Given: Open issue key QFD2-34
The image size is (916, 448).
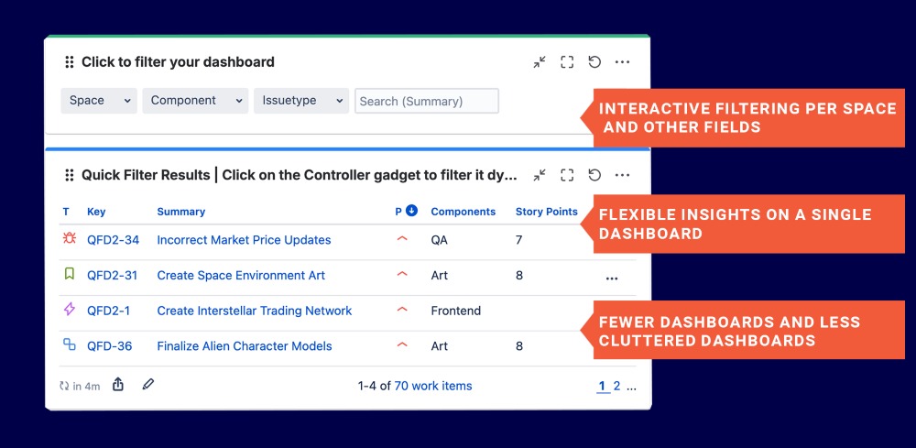Looking at the screenshot, I should pyautogui.click(x=114, y=240).
